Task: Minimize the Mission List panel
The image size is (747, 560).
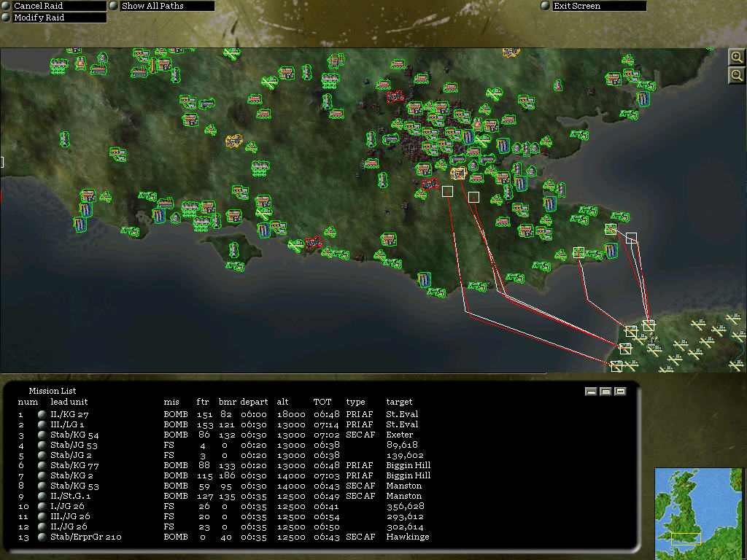Action: (x=591, y=392)
